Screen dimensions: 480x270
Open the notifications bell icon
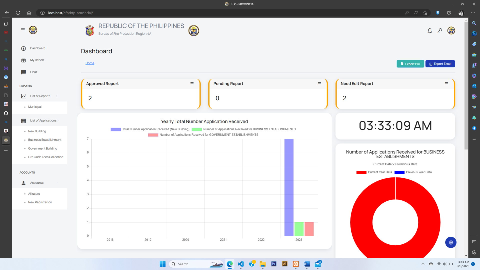click(x=429, y=31)
